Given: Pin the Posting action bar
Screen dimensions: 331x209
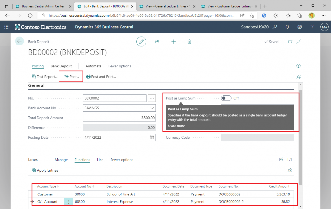Looking at the screenshot, I should (x=298, y=77).
